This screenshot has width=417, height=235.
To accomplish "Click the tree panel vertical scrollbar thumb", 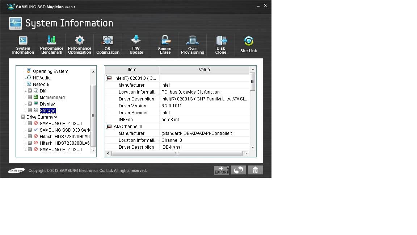I will pyautogui.click(x=93, y=116).
